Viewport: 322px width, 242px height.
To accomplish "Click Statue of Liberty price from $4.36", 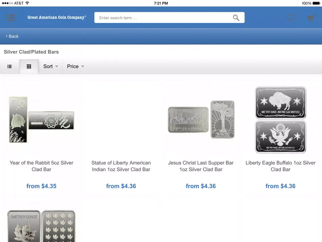I will (121, 186).
